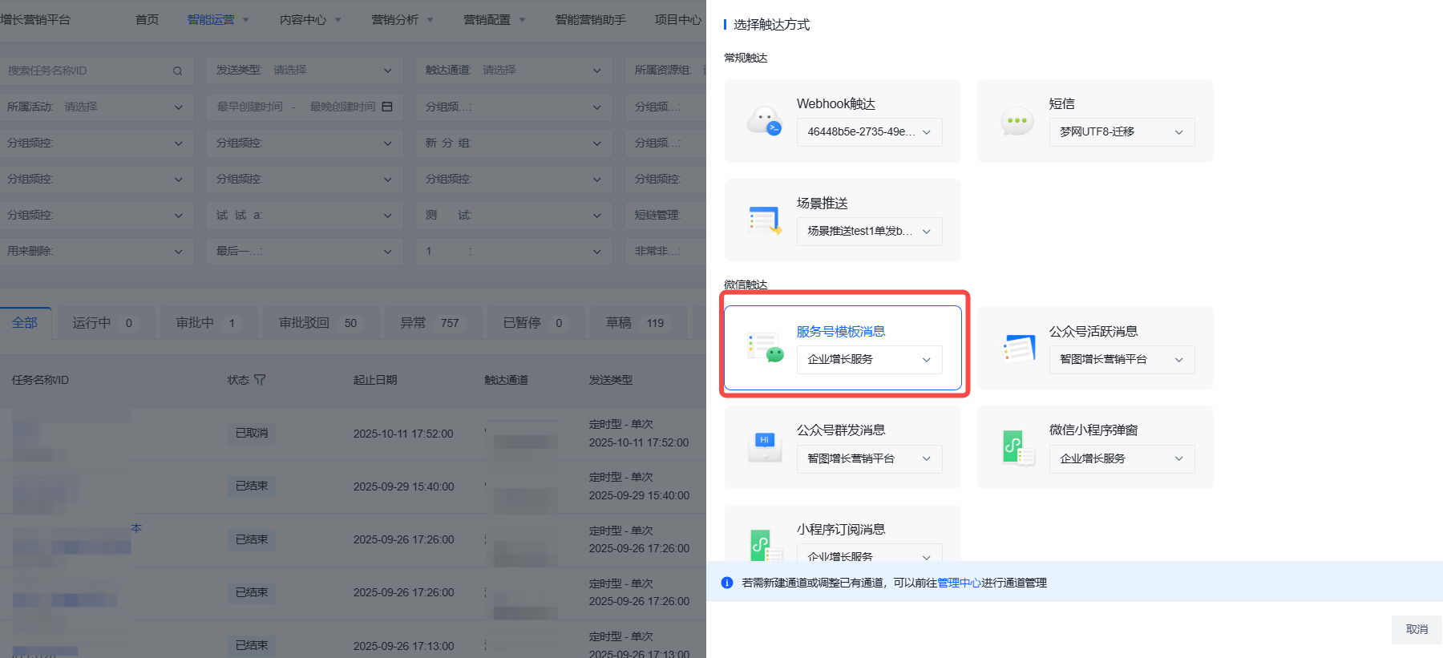The height and width of the screenshot is (658, 1443).
Task: Open the 服务号模板消息 dropdown 企业增长服务
Action: click(x=870, y=360)
